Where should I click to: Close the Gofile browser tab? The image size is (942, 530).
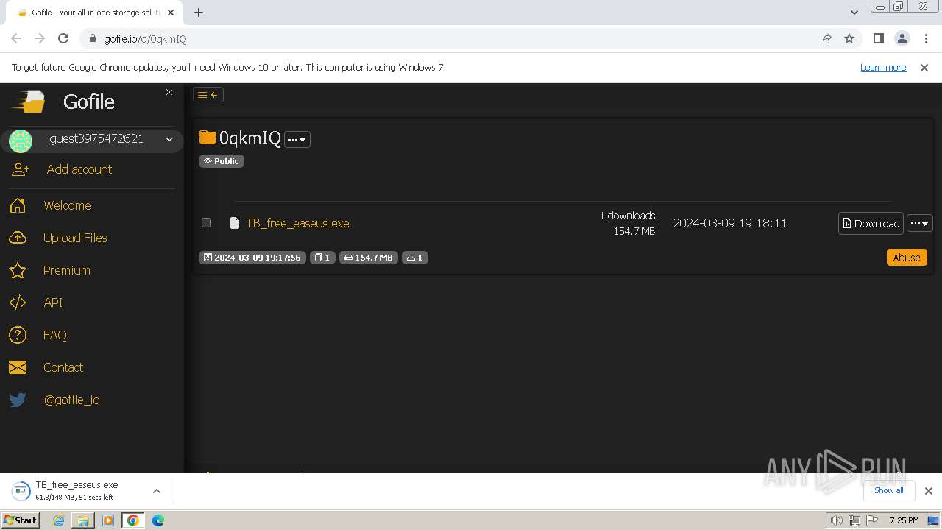click(171, 13)
